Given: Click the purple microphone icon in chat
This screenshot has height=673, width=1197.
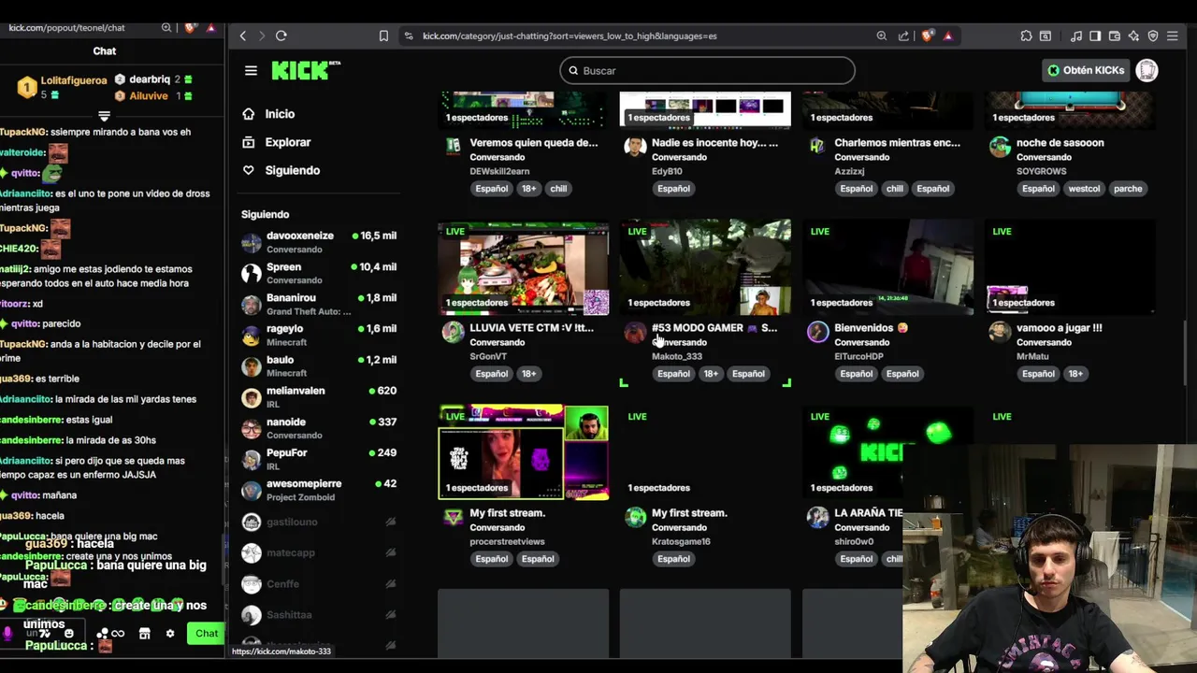Looking at the screenshot, I should point(7,634).
